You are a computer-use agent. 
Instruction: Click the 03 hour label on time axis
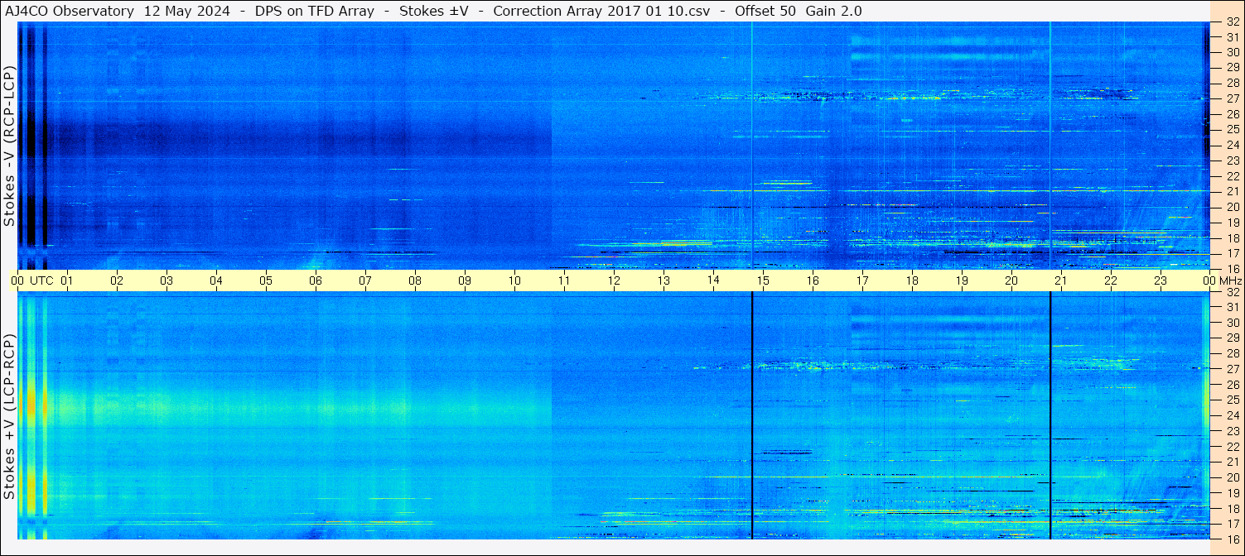point(166,280)
